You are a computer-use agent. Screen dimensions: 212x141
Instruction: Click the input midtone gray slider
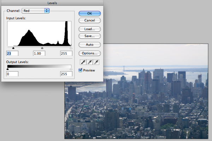(x=42, y=48)
